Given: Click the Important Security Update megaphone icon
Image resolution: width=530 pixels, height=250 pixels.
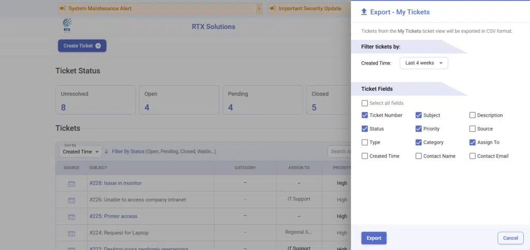Looking at the screenshot, I should (273, 8).
